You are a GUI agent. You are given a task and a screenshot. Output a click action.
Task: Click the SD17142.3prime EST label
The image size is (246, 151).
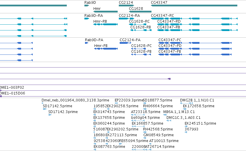tap(63, 112)
